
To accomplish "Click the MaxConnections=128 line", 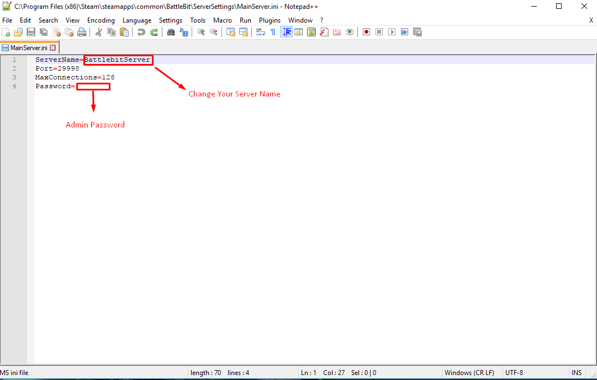I will [x=75, y=77].
